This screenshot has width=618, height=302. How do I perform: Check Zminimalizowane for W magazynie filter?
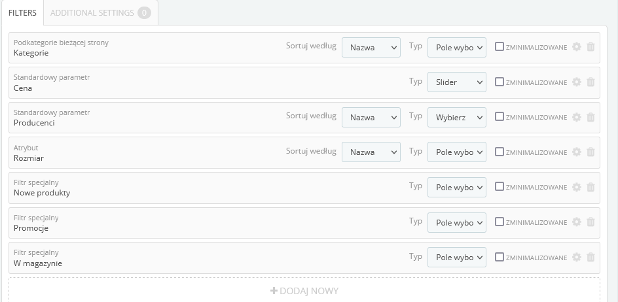coord(500,257)
